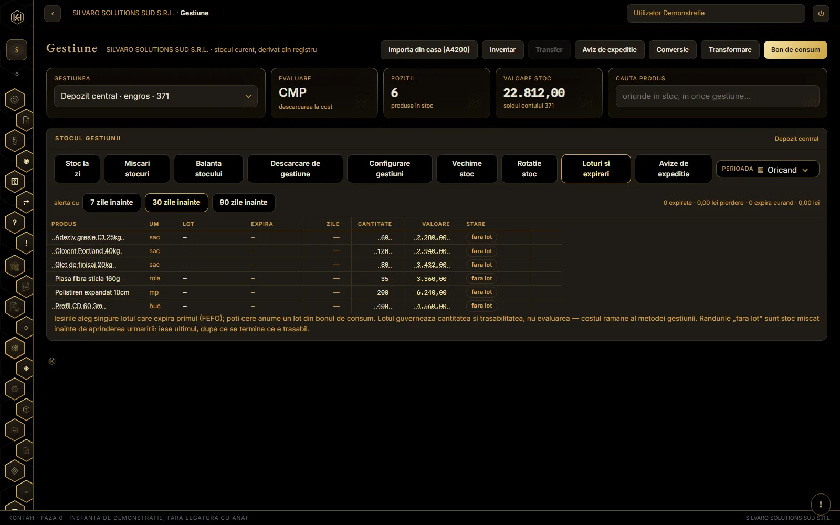Click the fara lot badge for Profil CD 60 3m
This screenshot has height=525, width=840.
point(481,306)
